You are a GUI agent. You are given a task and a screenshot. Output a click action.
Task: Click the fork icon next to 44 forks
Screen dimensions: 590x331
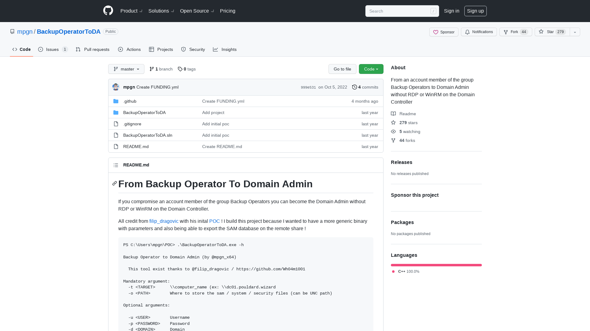(x=393, y=140)
